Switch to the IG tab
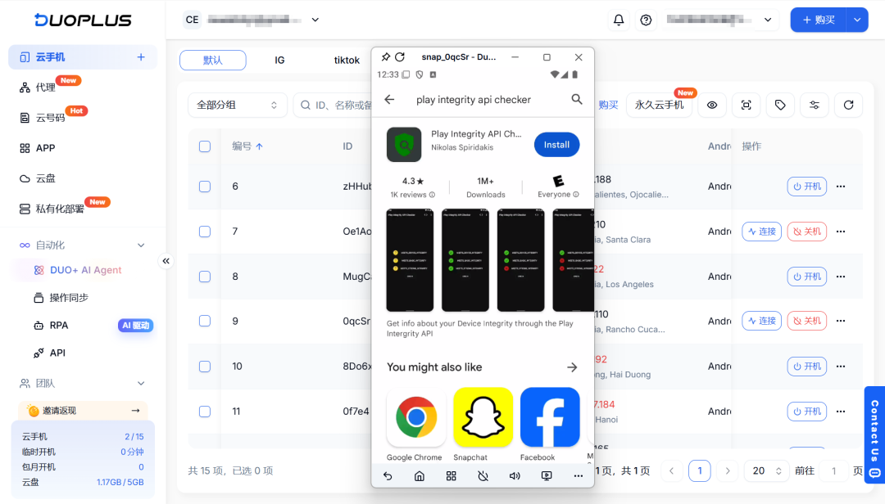The width and height of the screenshot is (885, 504). pyautogui.click(x=279, y=61)
